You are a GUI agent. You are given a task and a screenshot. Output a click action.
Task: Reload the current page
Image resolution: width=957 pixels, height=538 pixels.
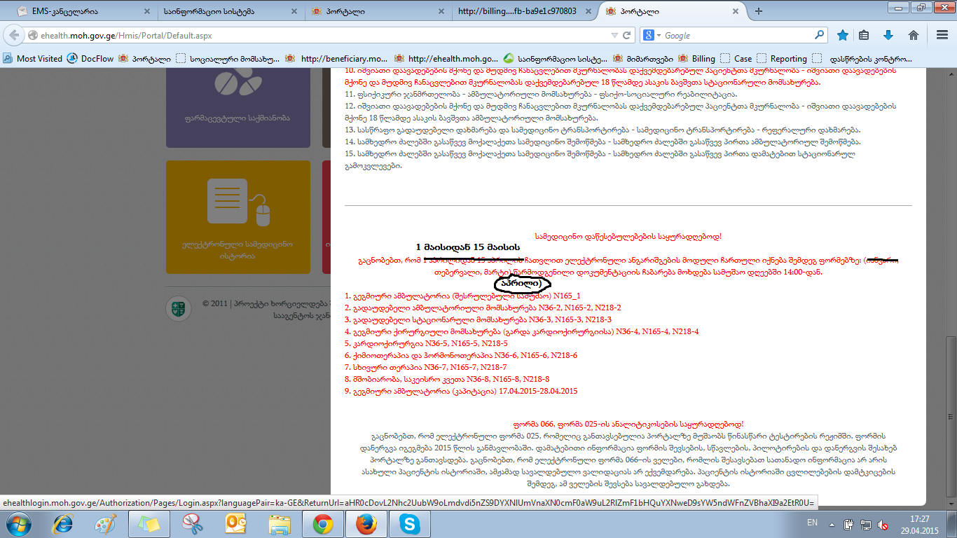pos(626,35)
